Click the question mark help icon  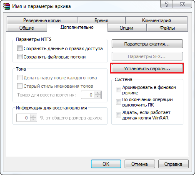pos(167,4)
